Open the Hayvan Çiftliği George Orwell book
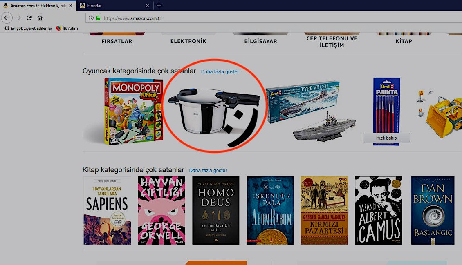Viewport: 462px width, 265px height. tap(161, 210)
